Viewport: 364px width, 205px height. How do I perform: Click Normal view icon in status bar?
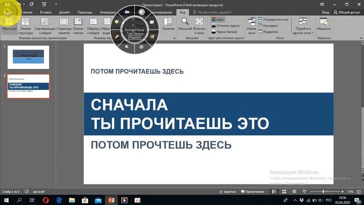click(274, 191)
